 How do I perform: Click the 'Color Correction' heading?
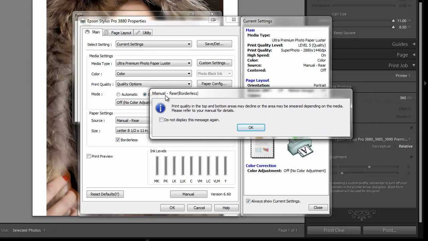(x=261, y=166)
